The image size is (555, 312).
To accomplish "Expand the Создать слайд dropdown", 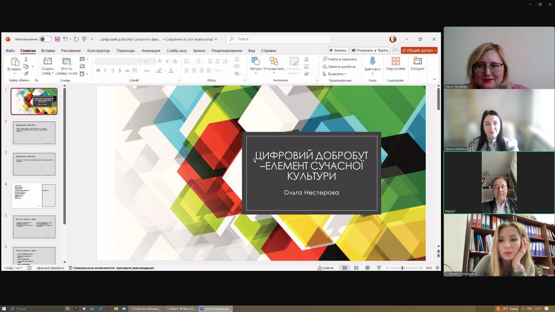I will tap(48, 73).
